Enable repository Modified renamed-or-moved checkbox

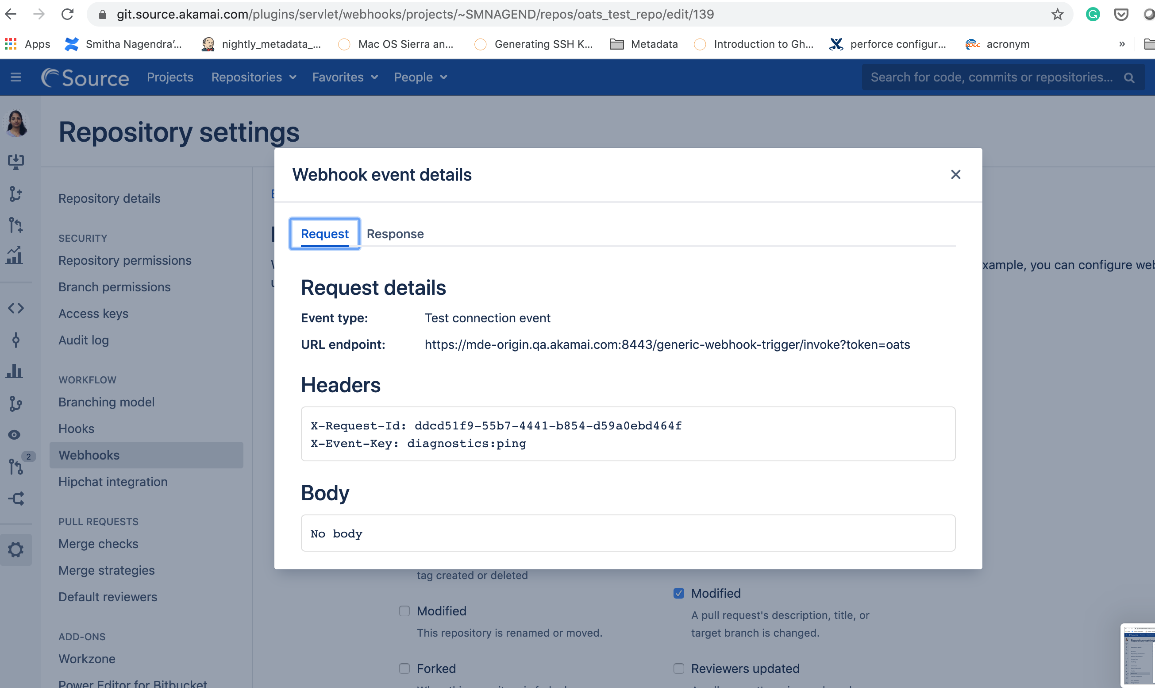(x=404, y=611)
